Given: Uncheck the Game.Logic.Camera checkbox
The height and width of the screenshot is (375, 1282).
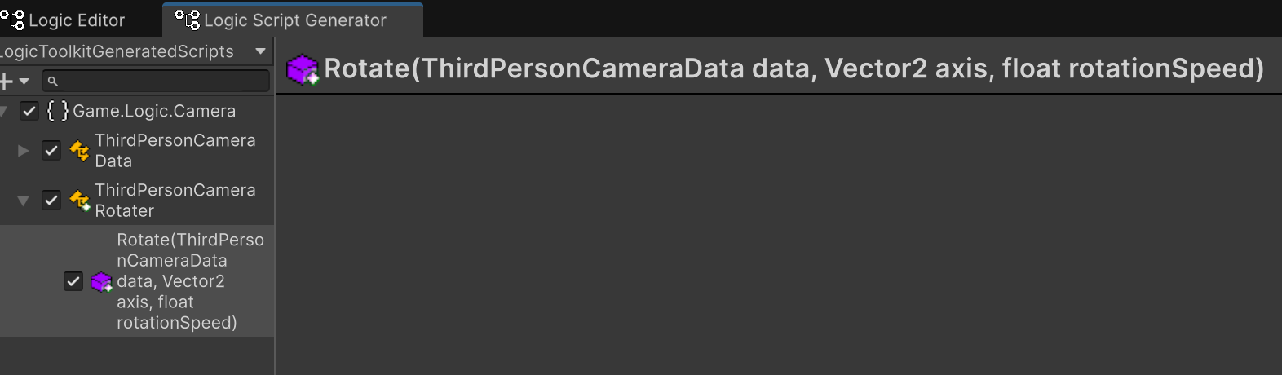Looking at the screenshot, I should tap(29, 111).
